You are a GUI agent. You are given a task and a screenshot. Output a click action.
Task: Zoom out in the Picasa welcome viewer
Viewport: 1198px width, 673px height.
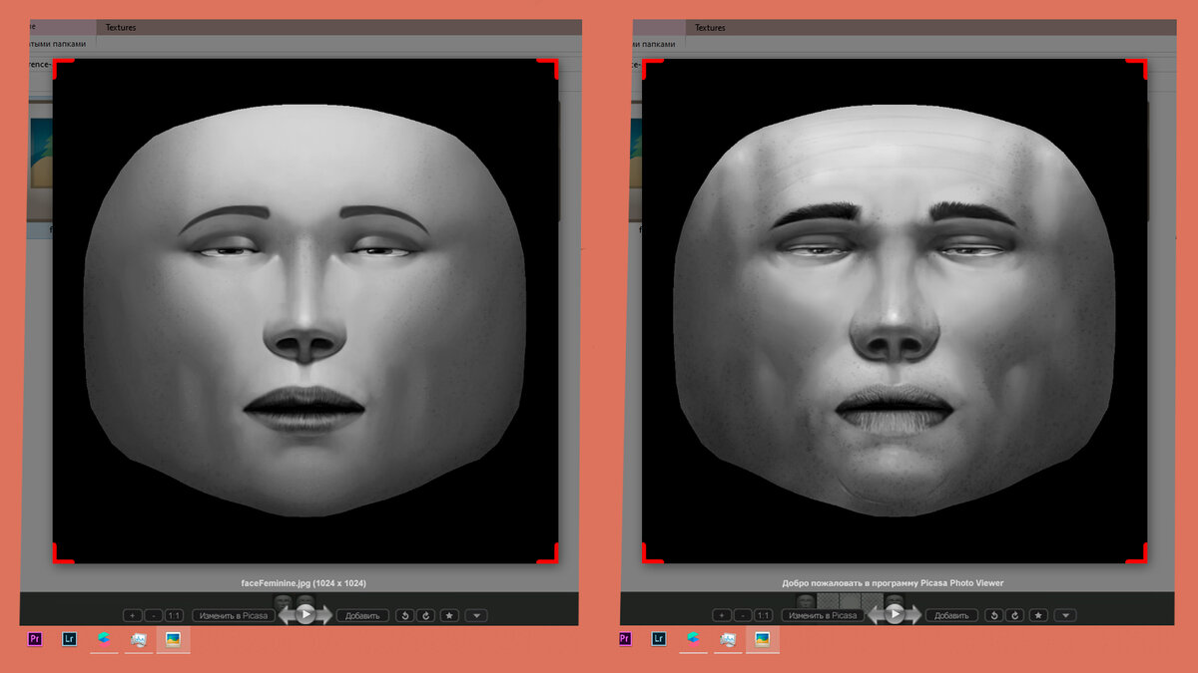[x=742, y=615]
